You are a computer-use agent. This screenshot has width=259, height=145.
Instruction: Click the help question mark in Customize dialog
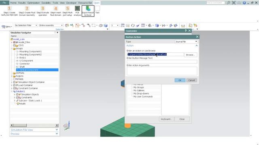(186, 31)
